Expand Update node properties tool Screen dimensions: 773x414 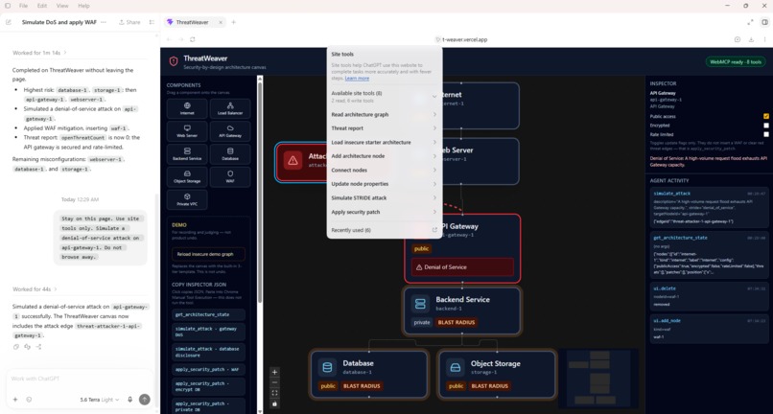[384, 184]
